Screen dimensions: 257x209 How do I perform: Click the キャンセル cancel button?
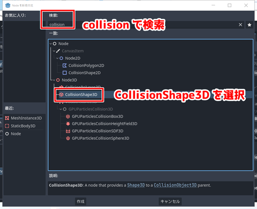(170, 202)
